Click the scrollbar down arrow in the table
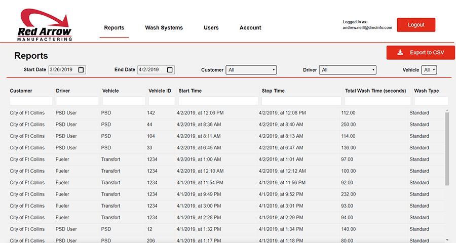The width and height of the screenshot is (456, 243). pos(447,240)
